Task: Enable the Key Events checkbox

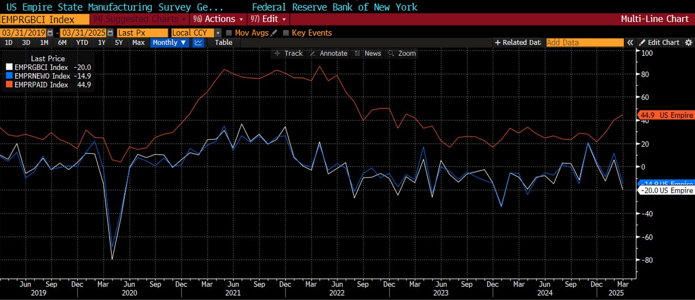Action: pos(286,33)
